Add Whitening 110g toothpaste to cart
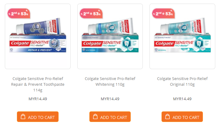 [110, 117]
